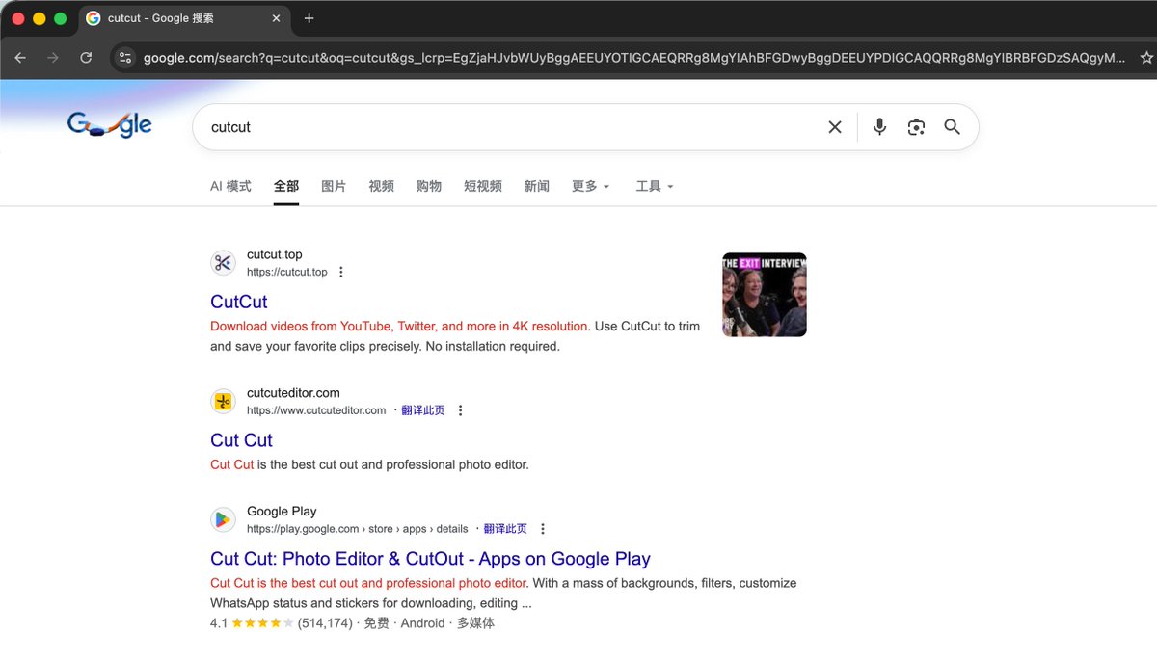The height and width of the screenshot is (660, 1157).
Task: Open more options for cutcuteditor.com result
Action: click(x=460, y=410)
